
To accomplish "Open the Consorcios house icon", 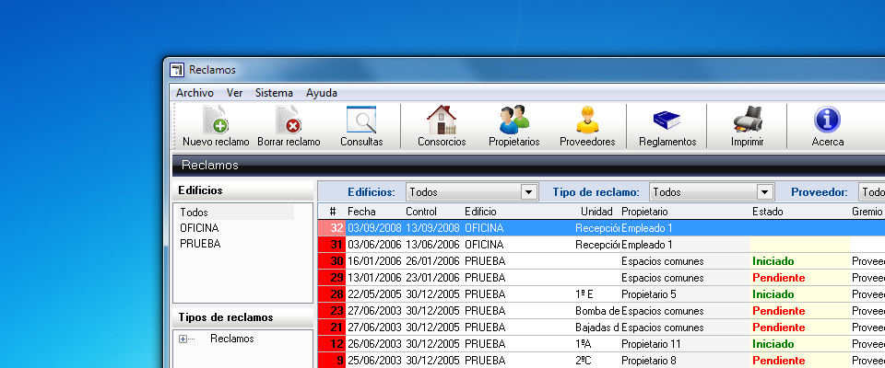I will 442,121.
